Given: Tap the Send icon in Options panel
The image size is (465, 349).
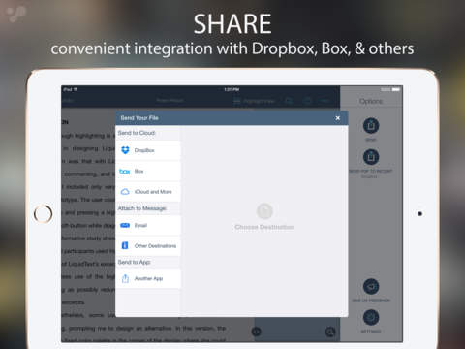Looking at the screenshot, I should (371, 125).
